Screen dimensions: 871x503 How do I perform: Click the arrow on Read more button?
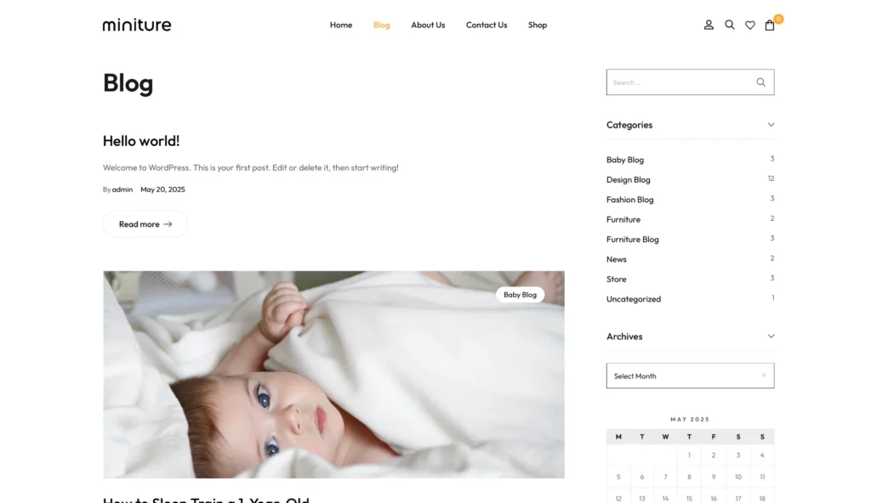coord(168,224)
